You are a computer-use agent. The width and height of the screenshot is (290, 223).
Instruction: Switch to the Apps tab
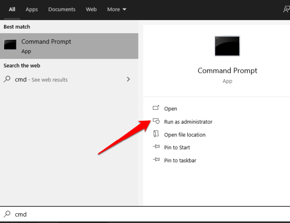(32, 9)
